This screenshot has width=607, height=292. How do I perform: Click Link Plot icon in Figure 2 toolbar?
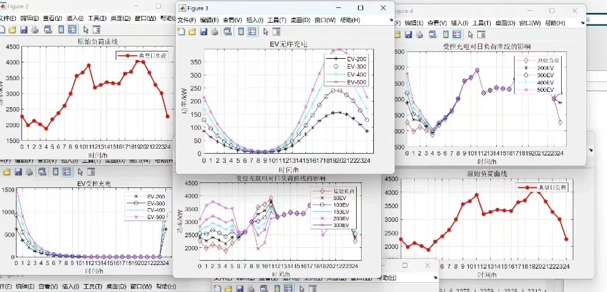tap(48, 29)
